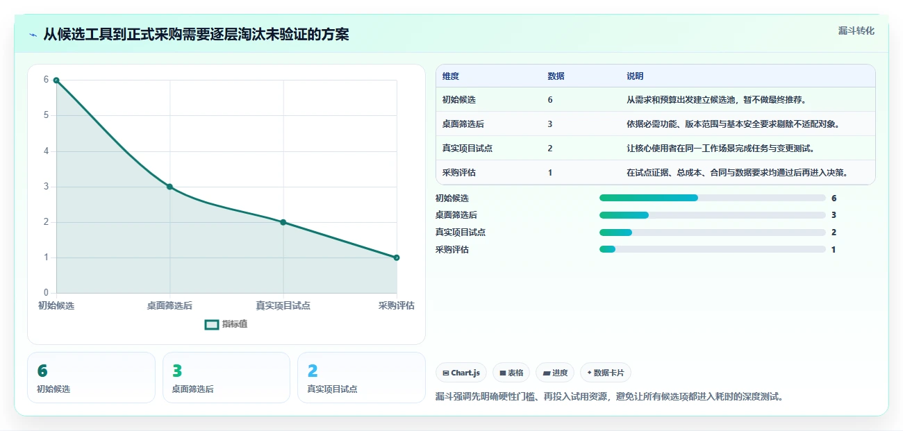Image resolution: width=903 pixels, height=431 pixels.
Task: Click the value 3 in the table's 桌面筛选后 row
Action: (550, 124)
